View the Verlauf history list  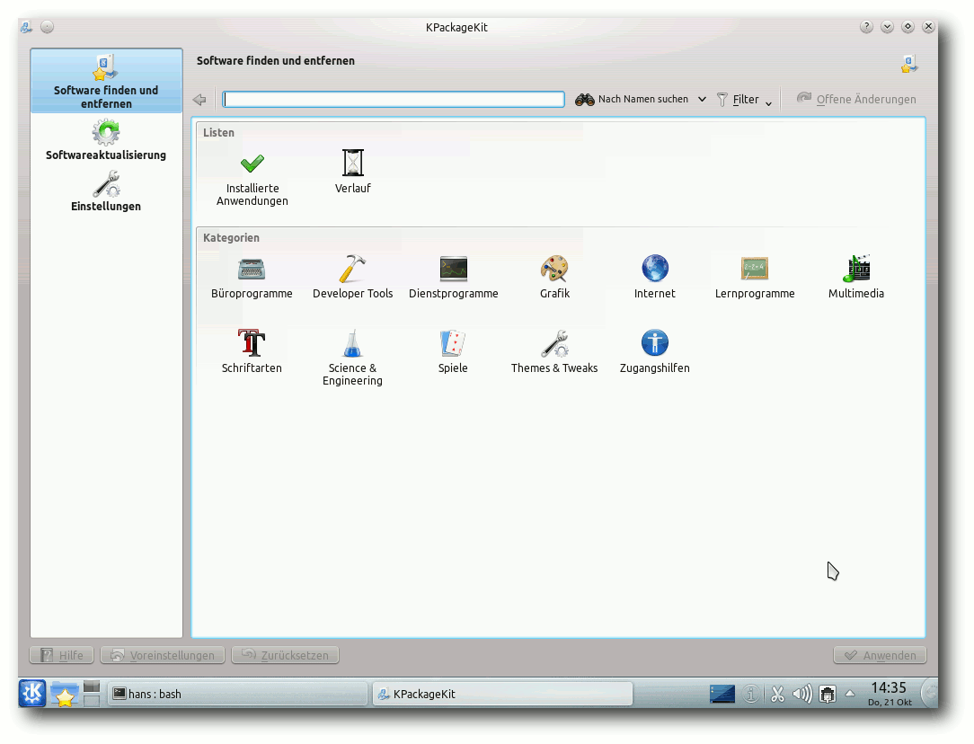click(353, 164)
